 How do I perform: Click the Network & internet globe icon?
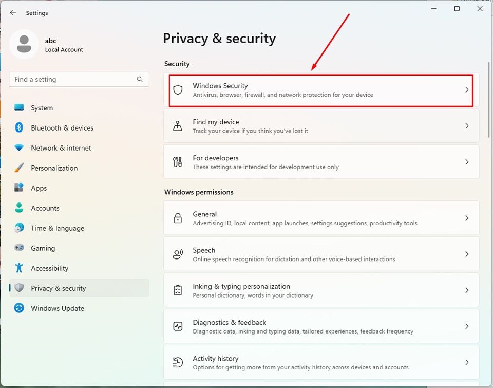18,148
